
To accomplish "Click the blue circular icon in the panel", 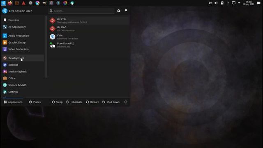I will point(58,3).
